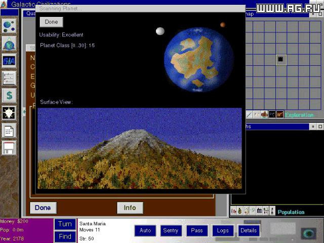Click the Done button in the brown window

pos(43,208)
